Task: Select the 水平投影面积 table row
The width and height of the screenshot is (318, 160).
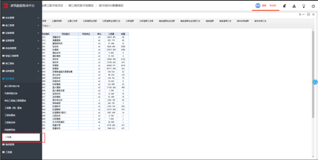Action: 85,122
